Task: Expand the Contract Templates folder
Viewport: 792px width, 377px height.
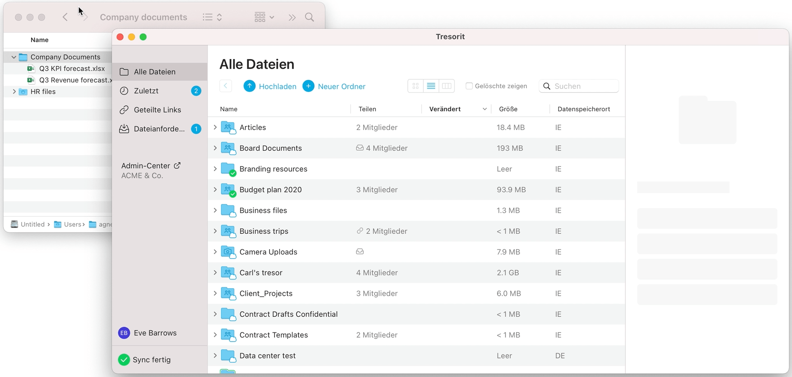Action: click(x=215, y=335)
